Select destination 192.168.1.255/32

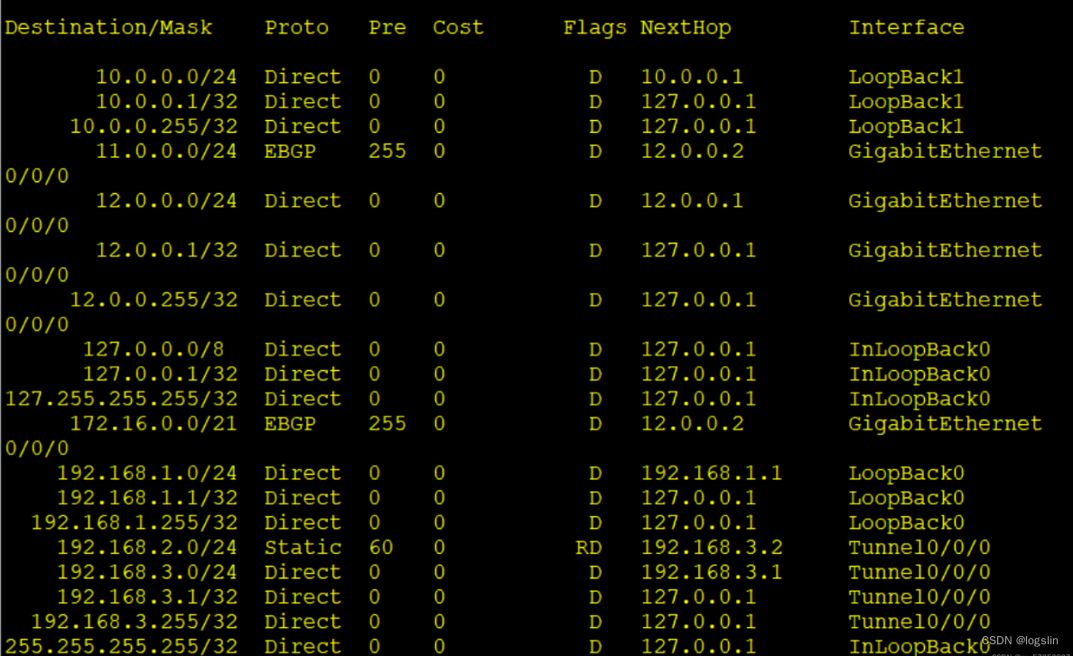(x=134, y=522)
